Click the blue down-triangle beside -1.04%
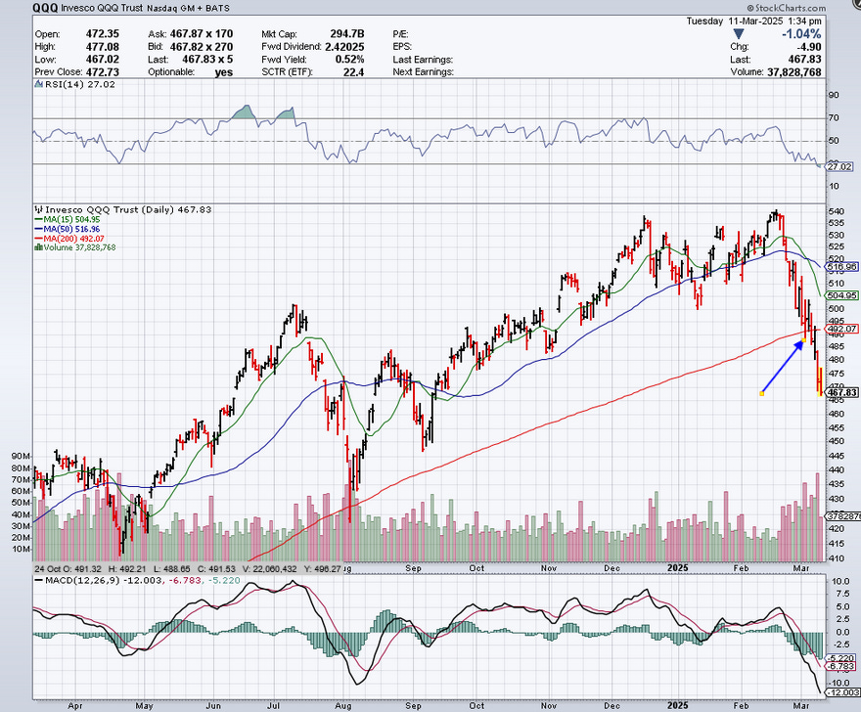 tap(739, 34)
